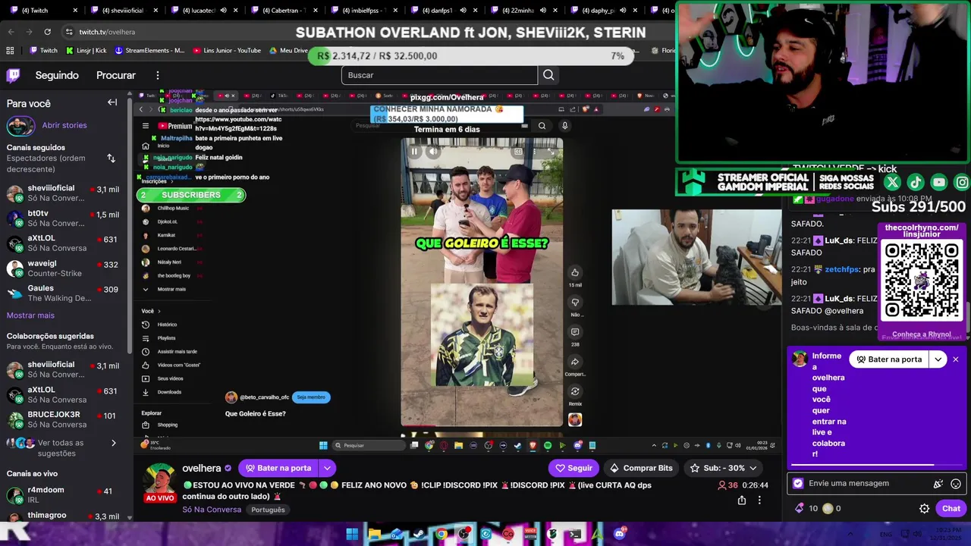Open the Seguindo navigation item

pos(57,75)
